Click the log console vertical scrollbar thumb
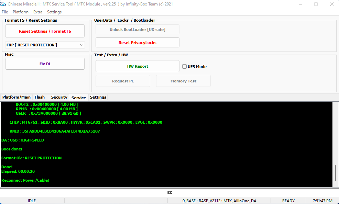The image size is (339, 204). point(336,173)
